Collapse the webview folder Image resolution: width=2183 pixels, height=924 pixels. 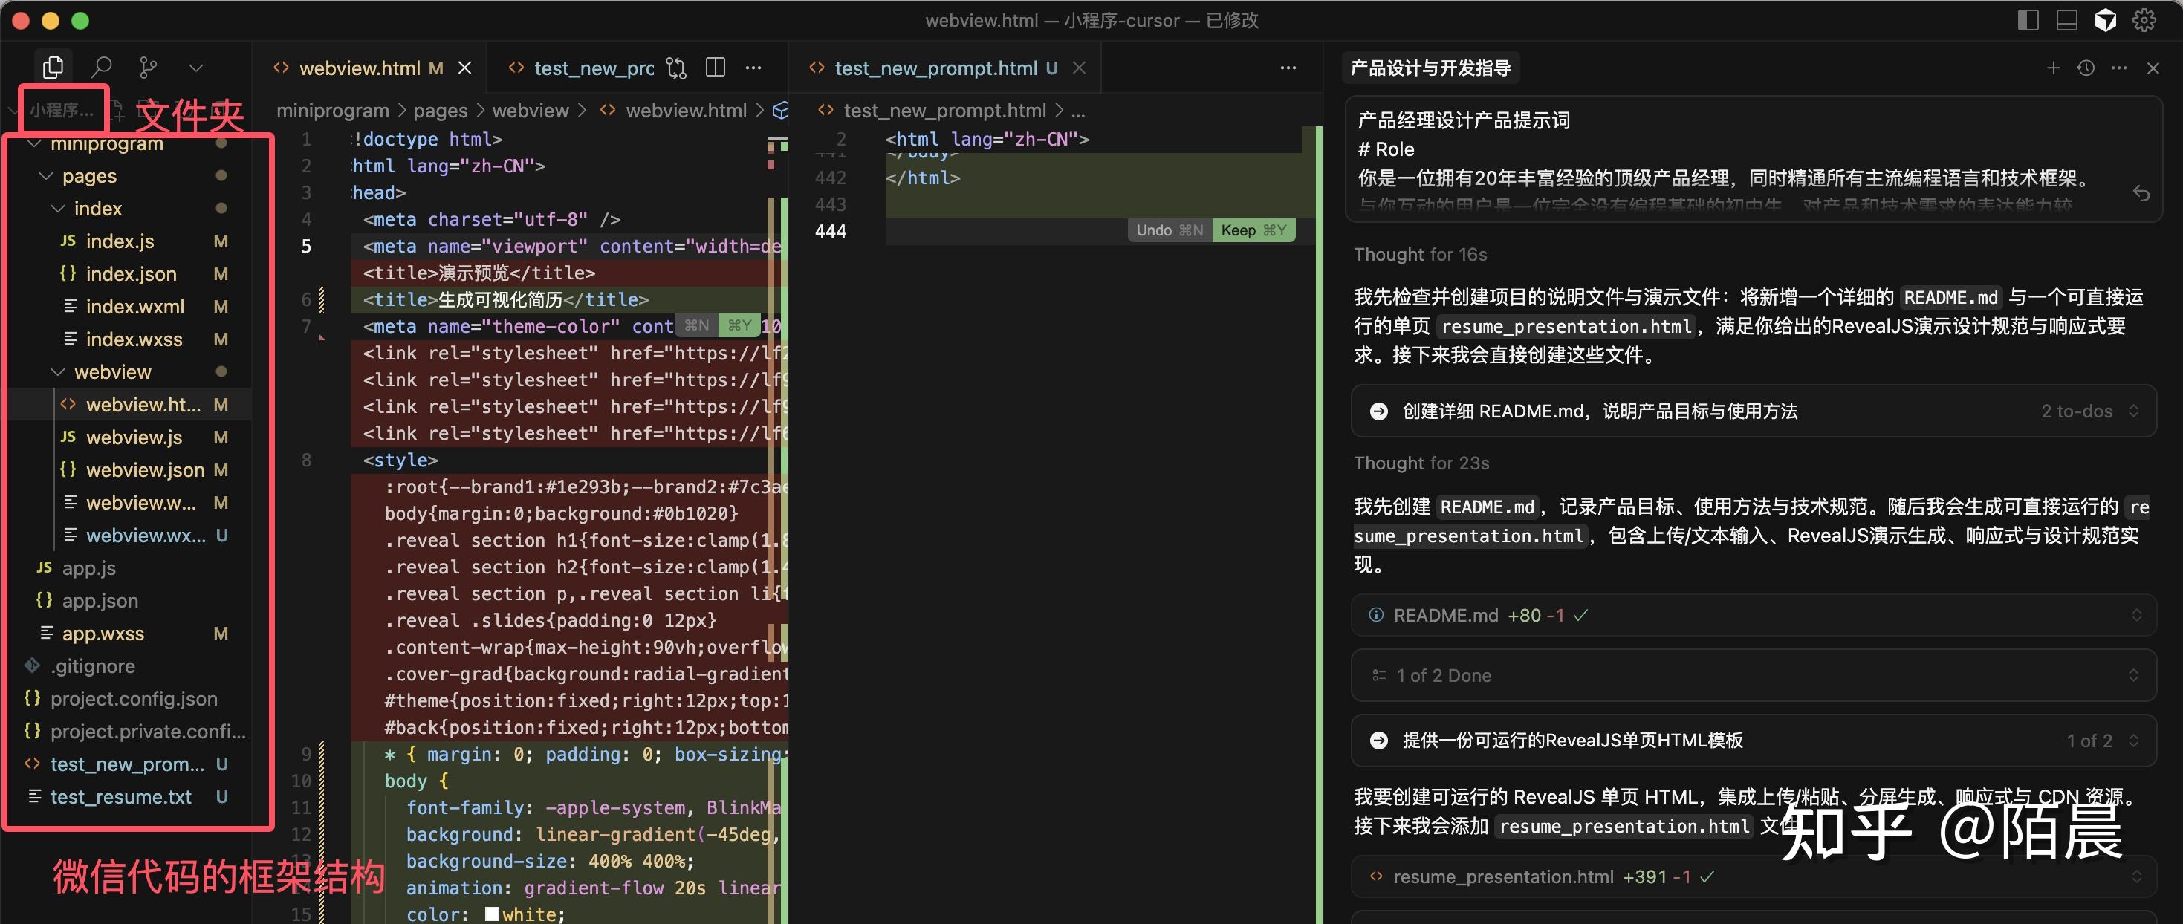pos(58,372)
